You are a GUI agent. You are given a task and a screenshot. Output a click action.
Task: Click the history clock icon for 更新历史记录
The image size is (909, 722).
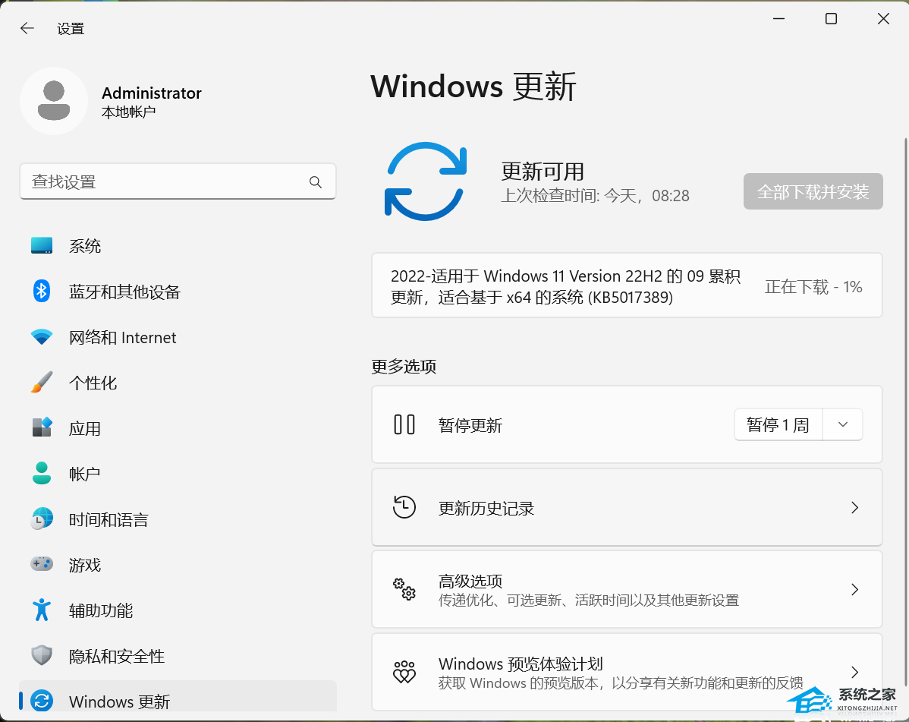click(404, 507)
